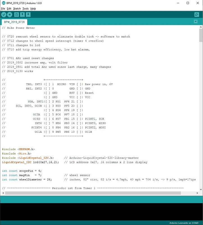
Task: Click the vertical scrollbar up arrow
Action: [x=201, y=27]
